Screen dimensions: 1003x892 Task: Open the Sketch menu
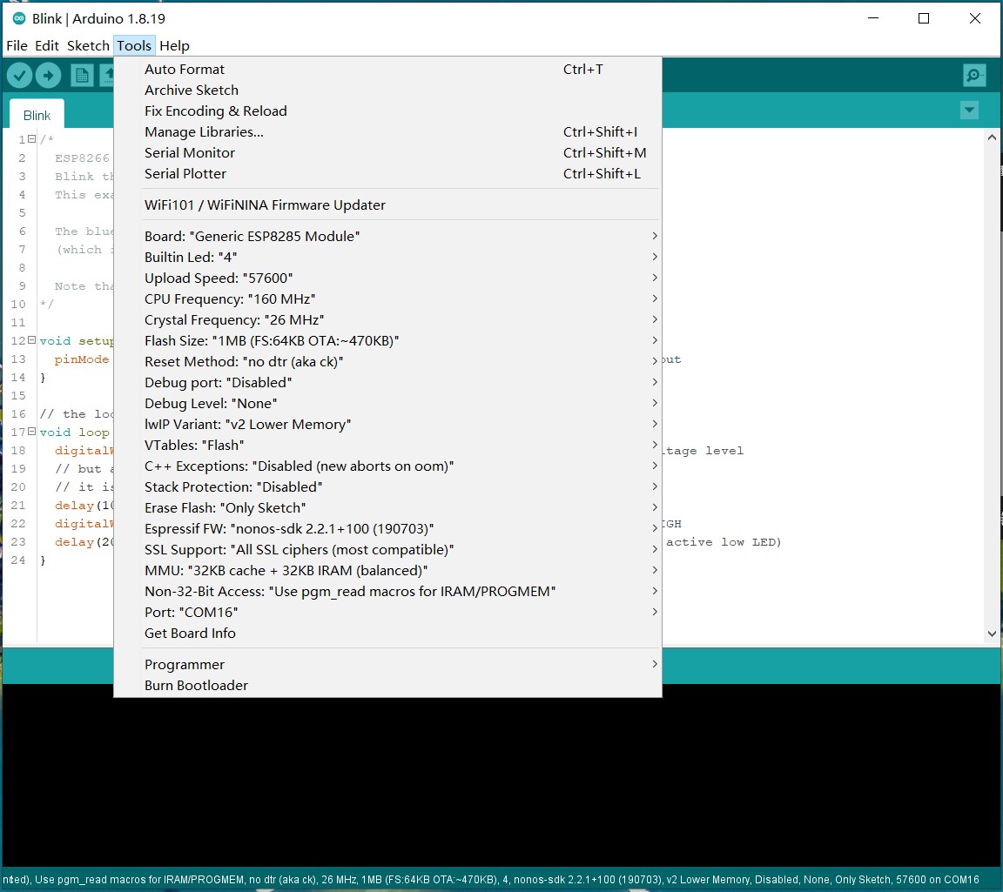point(88,45)
